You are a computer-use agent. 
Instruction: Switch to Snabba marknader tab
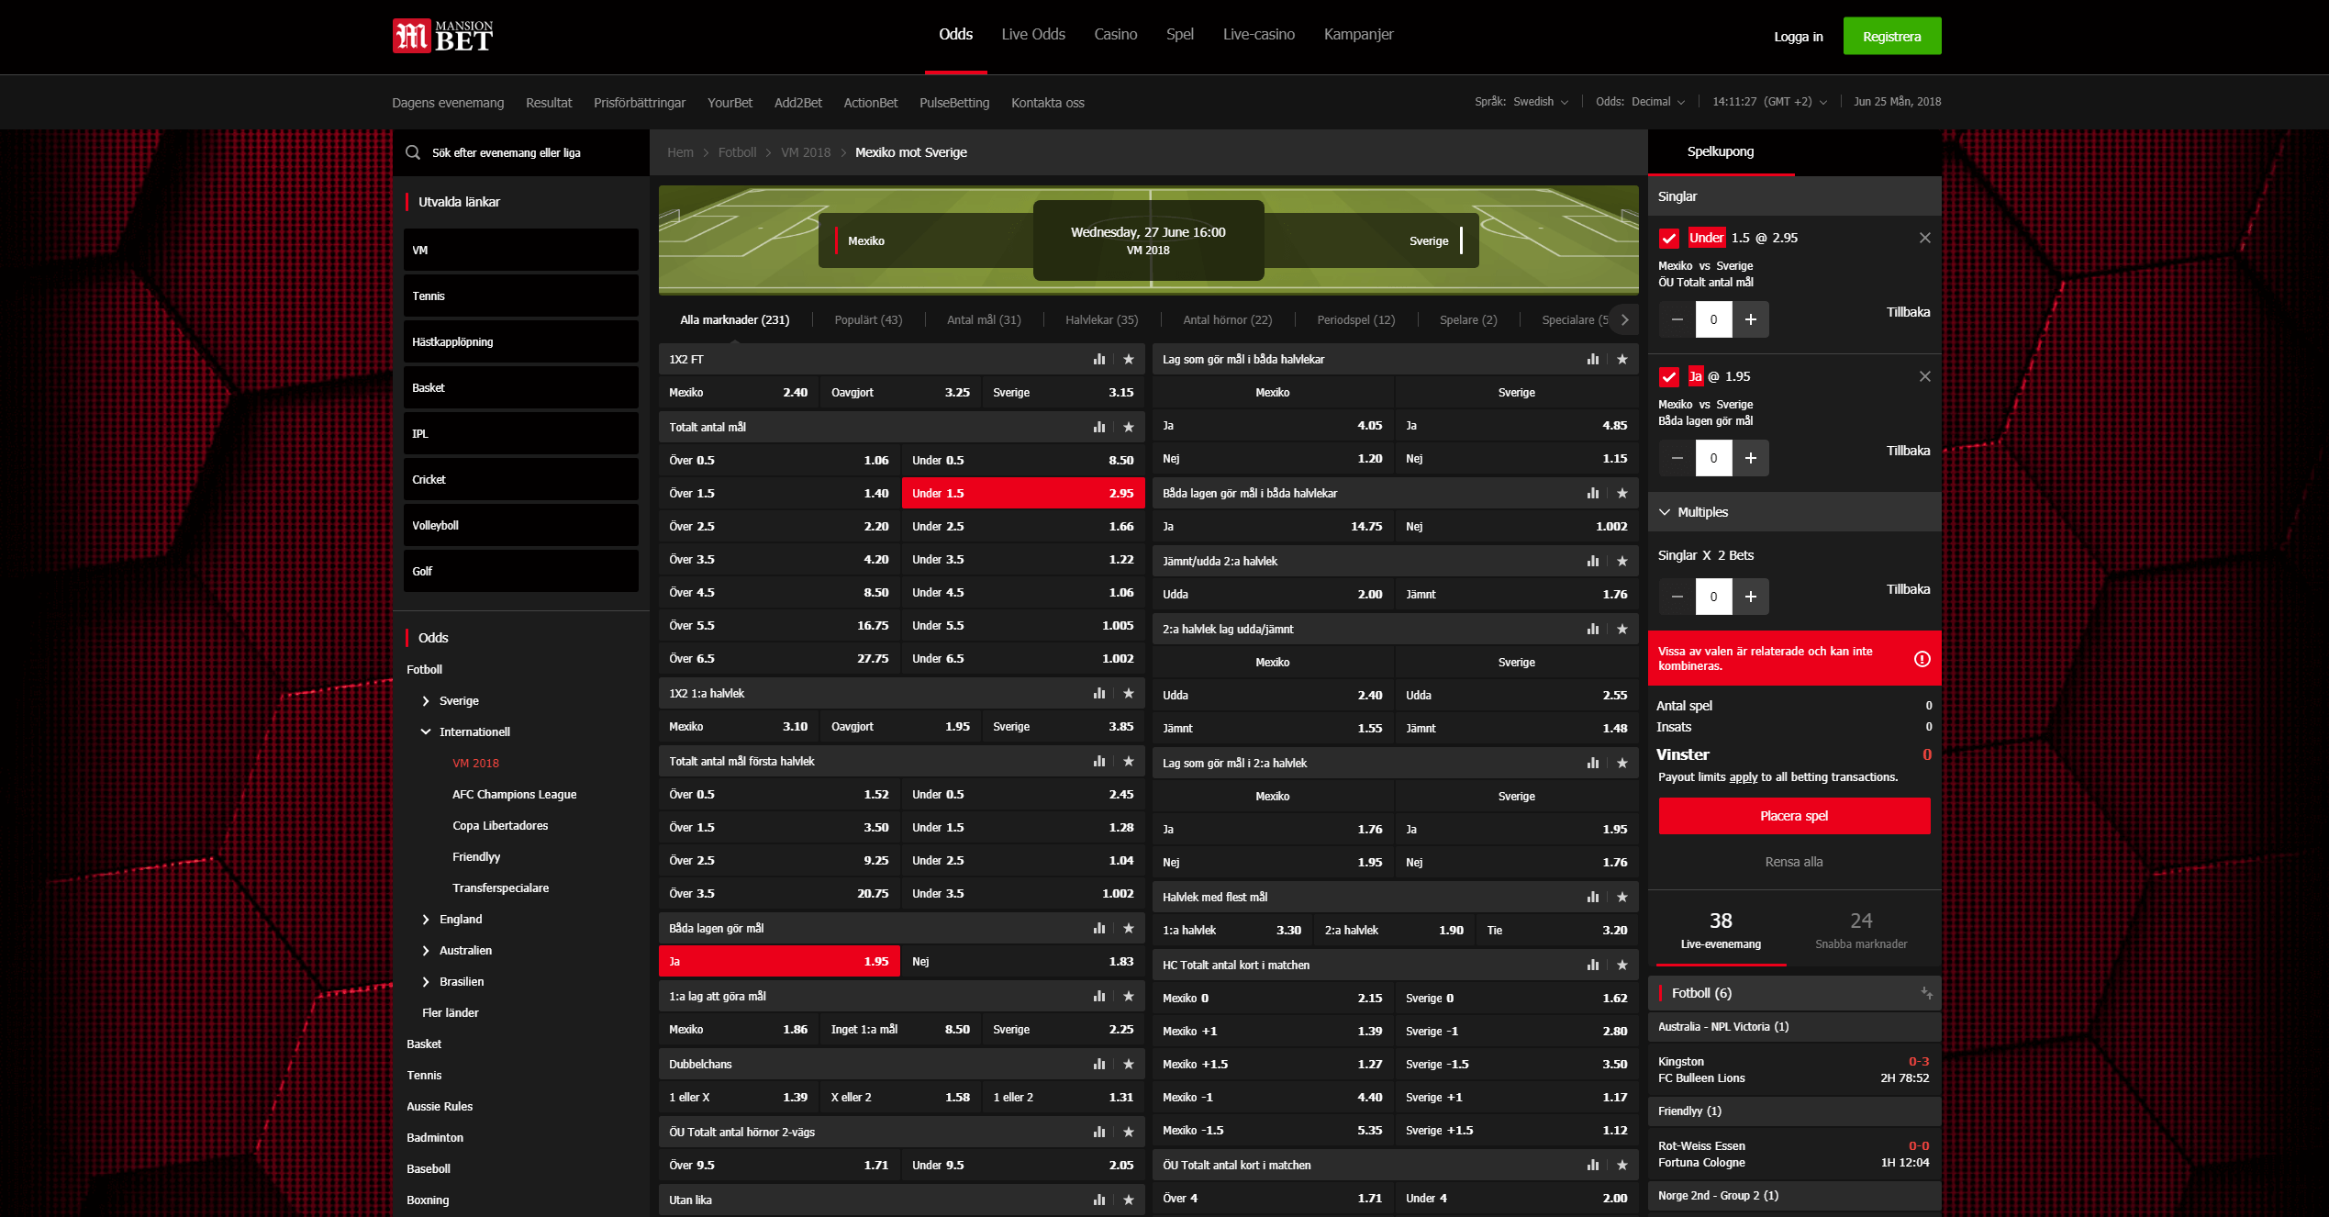click(x=1861, y=930)
